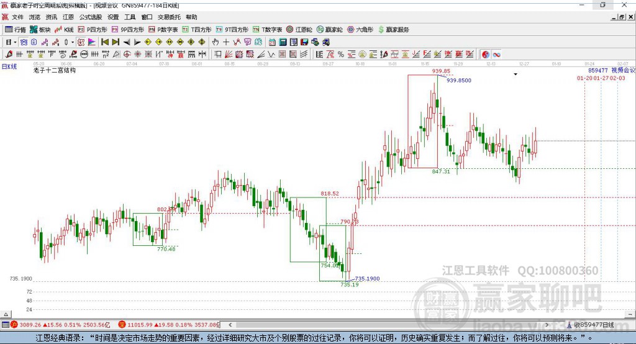The image size is (636, 344).
Task: Click the small black dropdown triangle on chart
Action: coord(516,75)
